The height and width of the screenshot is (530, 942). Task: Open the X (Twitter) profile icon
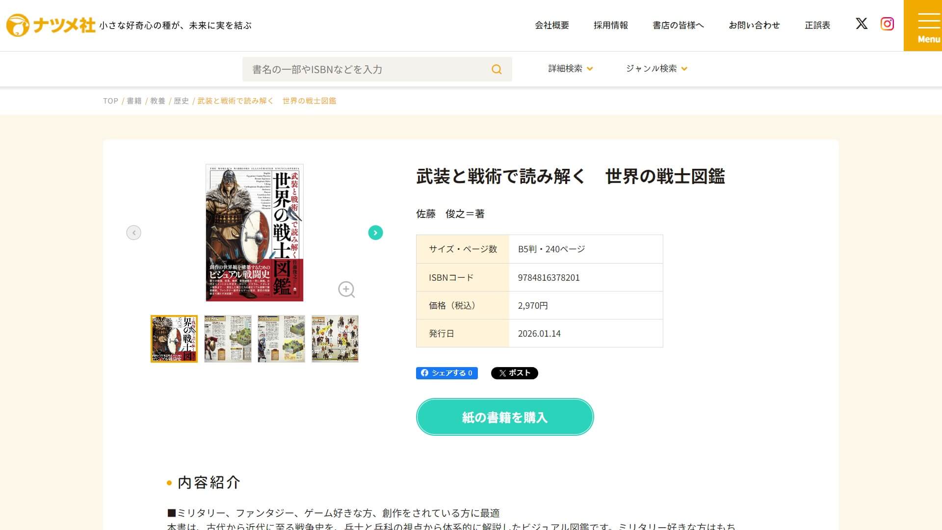862,24
